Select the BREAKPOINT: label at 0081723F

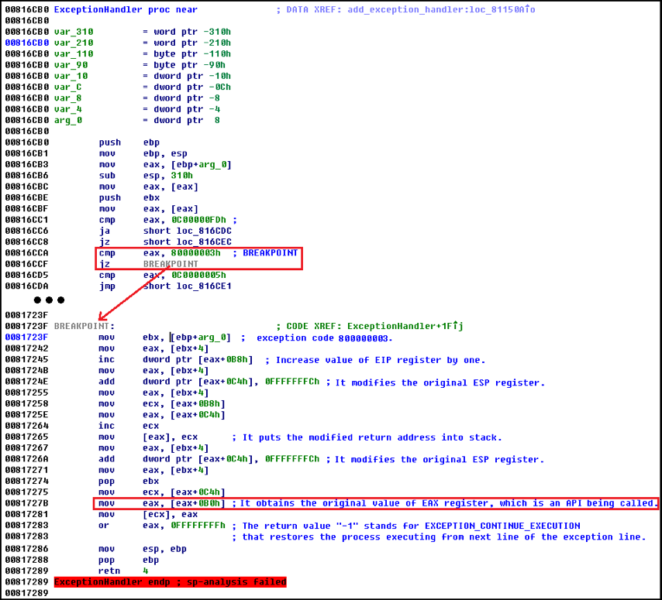84,326
